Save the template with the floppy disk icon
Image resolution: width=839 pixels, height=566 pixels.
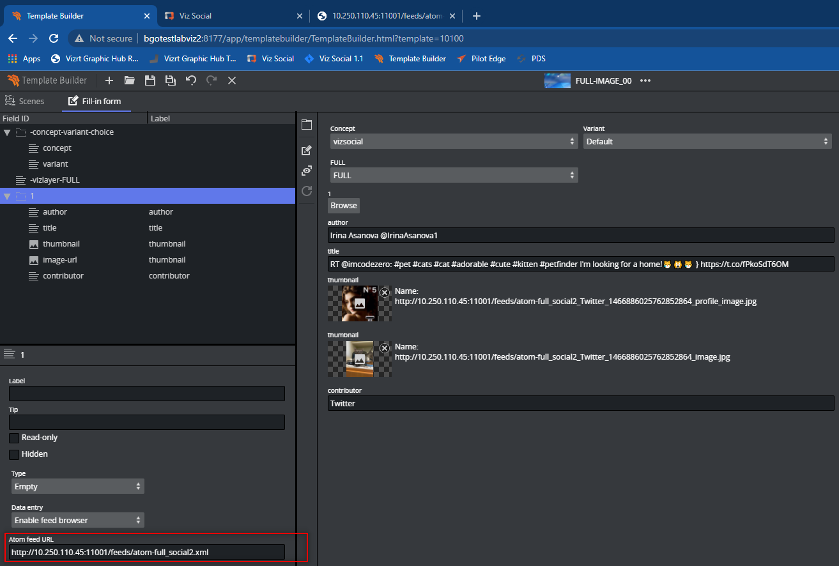point(150,80)
